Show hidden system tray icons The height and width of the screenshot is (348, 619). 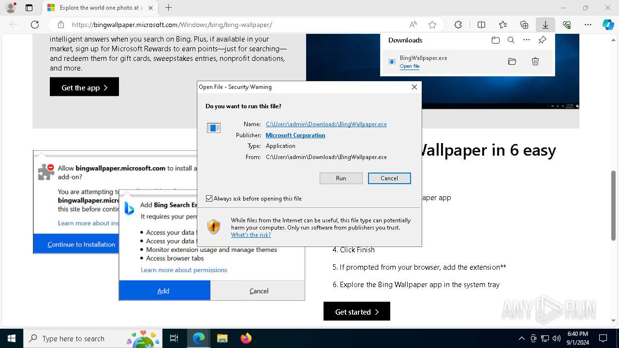click(x=521, y=338)
